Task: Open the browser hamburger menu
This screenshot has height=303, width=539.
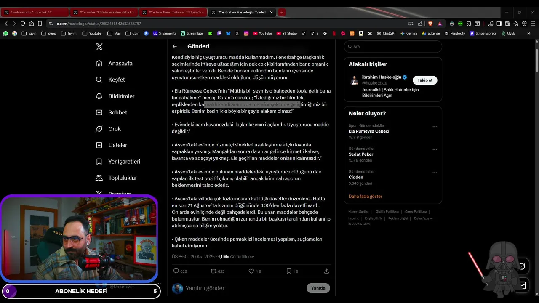Action: coord(533,24)
